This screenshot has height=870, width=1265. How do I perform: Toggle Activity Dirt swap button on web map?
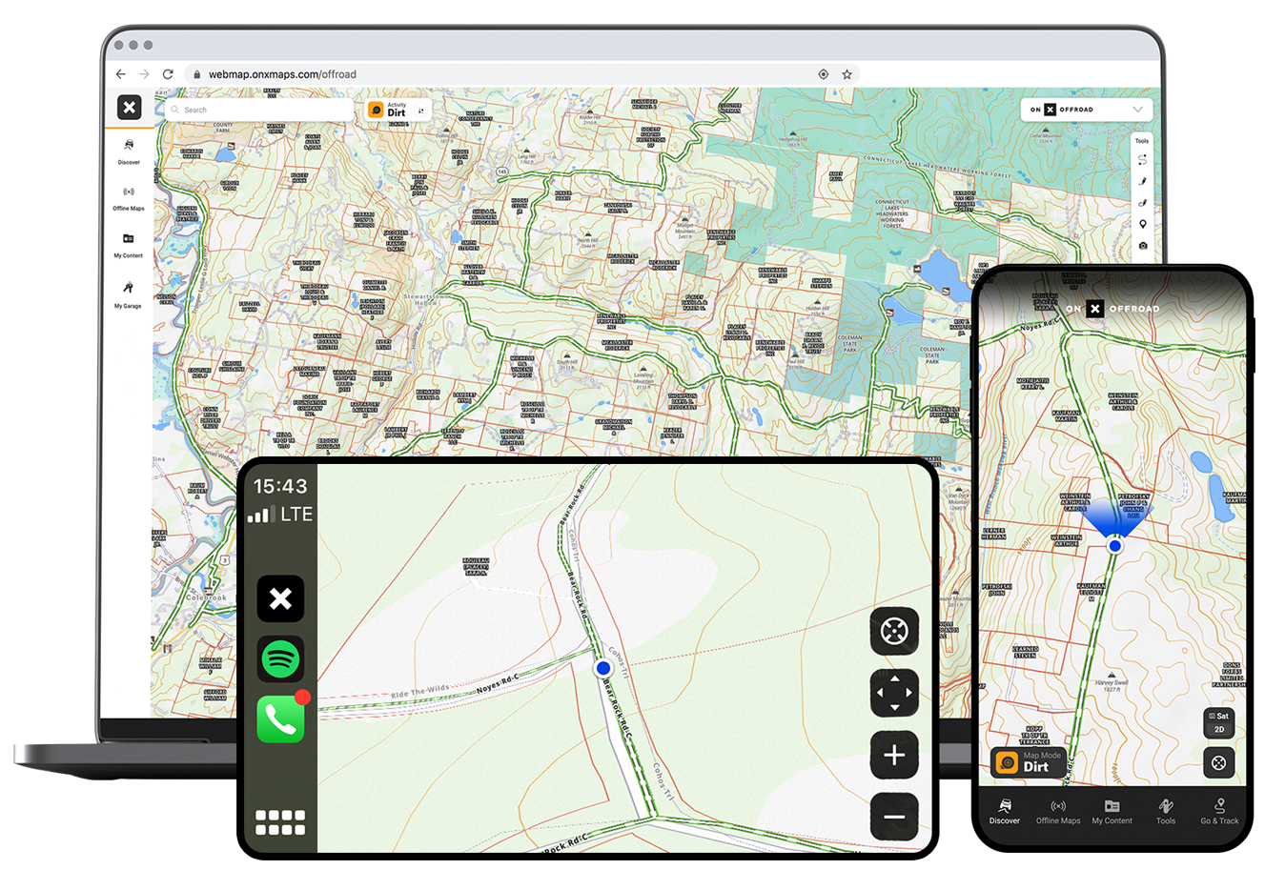[420, 111]
